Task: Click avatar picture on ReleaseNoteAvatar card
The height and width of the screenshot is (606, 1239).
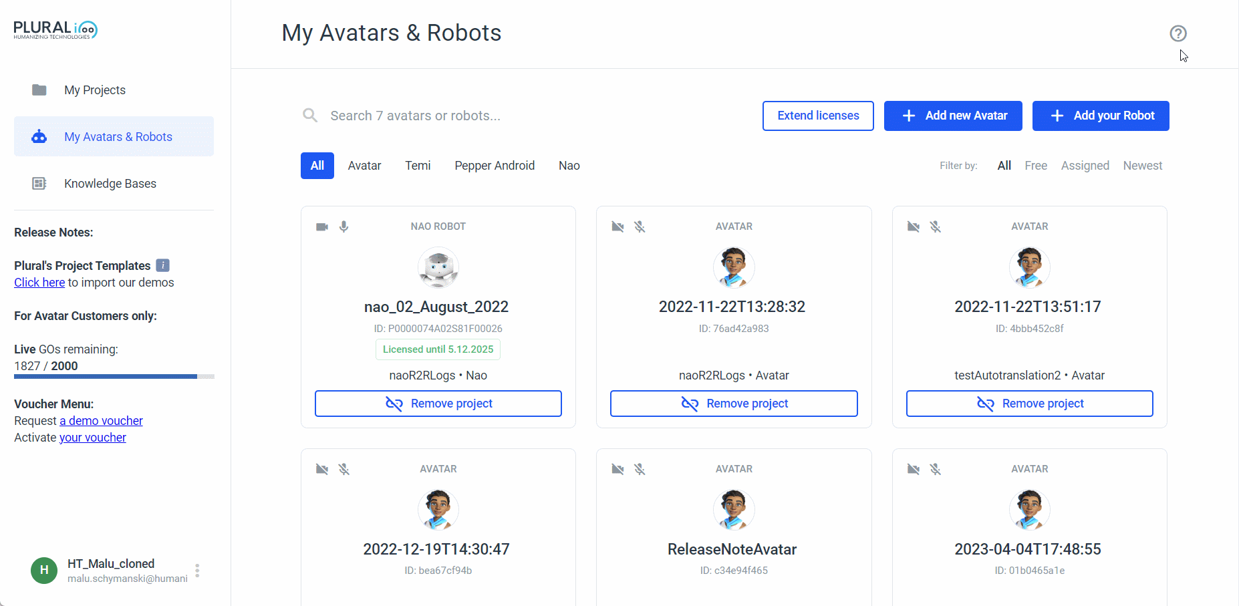Action: (x=734, y=510)
